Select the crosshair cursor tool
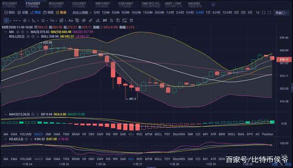The image size is (293, 168). pyautogui.click(x=6, y=20)
